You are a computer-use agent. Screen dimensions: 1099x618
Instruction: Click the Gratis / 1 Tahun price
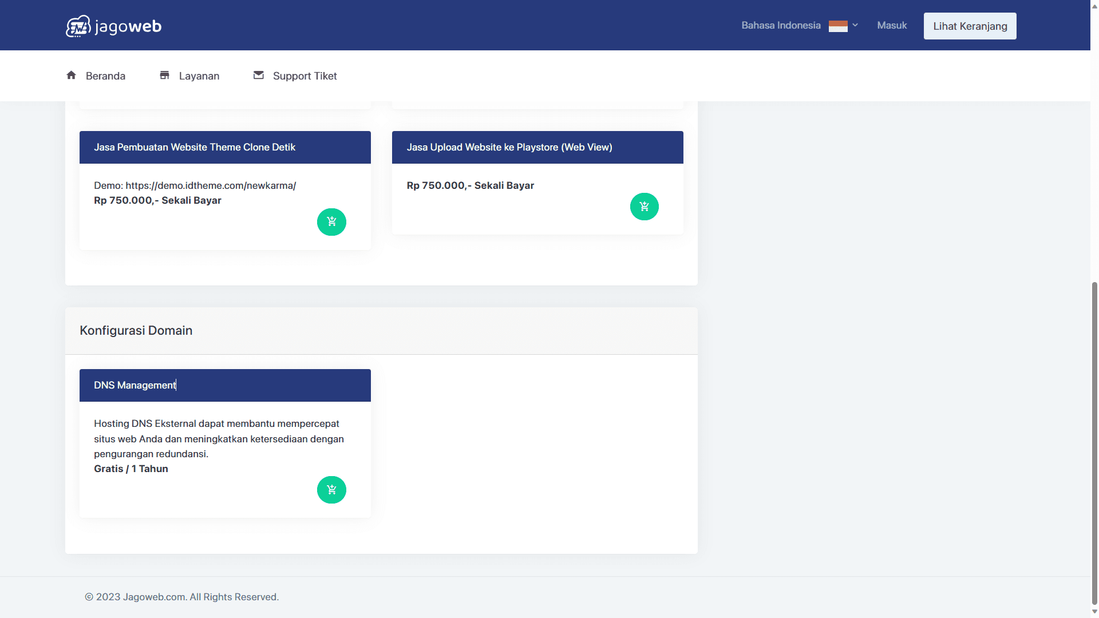131,469
